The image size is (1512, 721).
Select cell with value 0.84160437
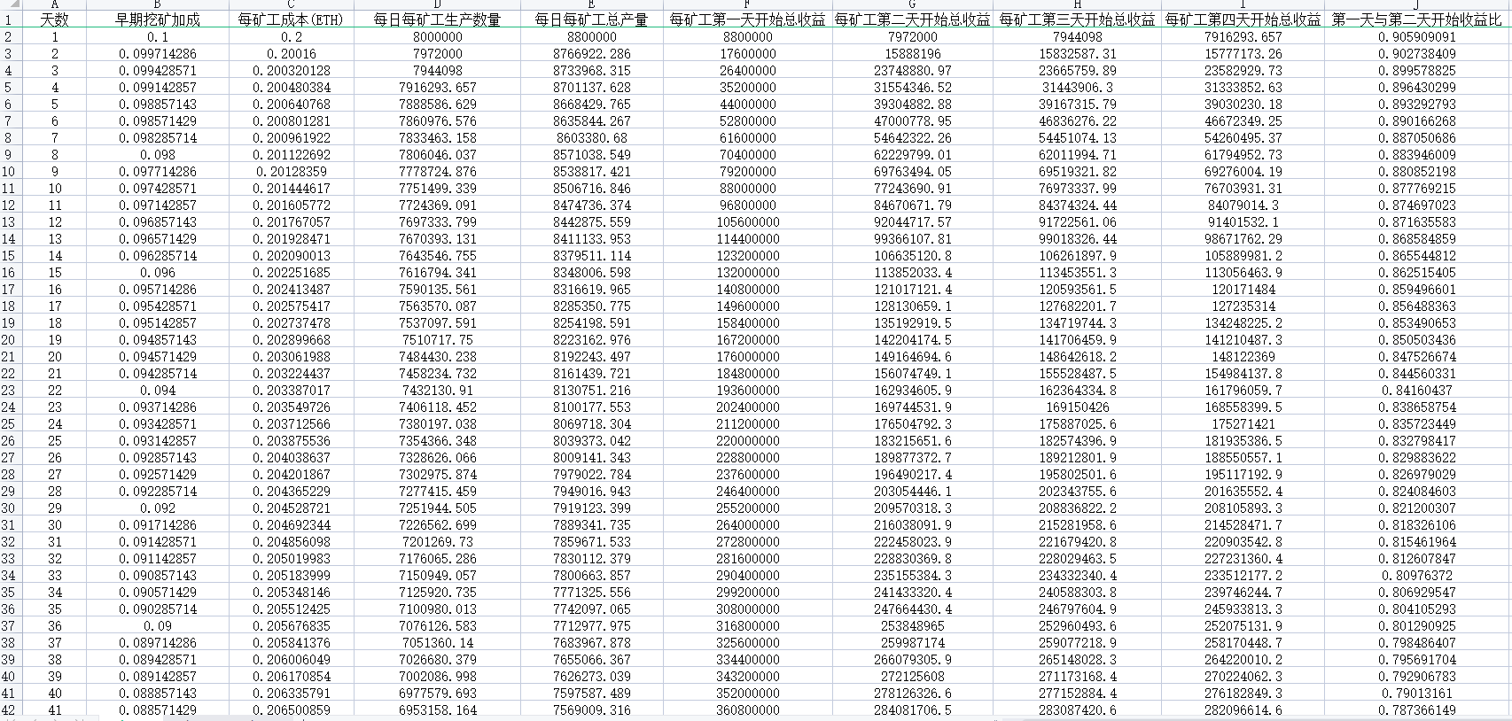pyautogui.click(x=1416, y=390)
